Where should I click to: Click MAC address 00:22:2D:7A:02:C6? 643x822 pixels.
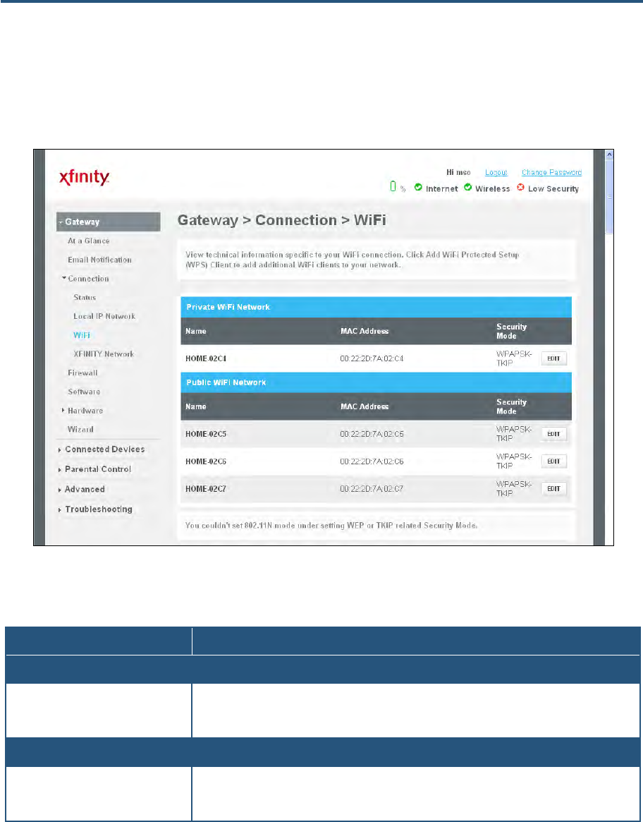[372, 462]
